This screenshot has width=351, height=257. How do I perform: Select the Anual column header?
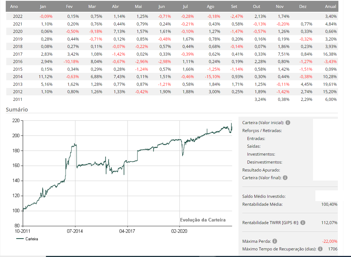pos(330,7)
